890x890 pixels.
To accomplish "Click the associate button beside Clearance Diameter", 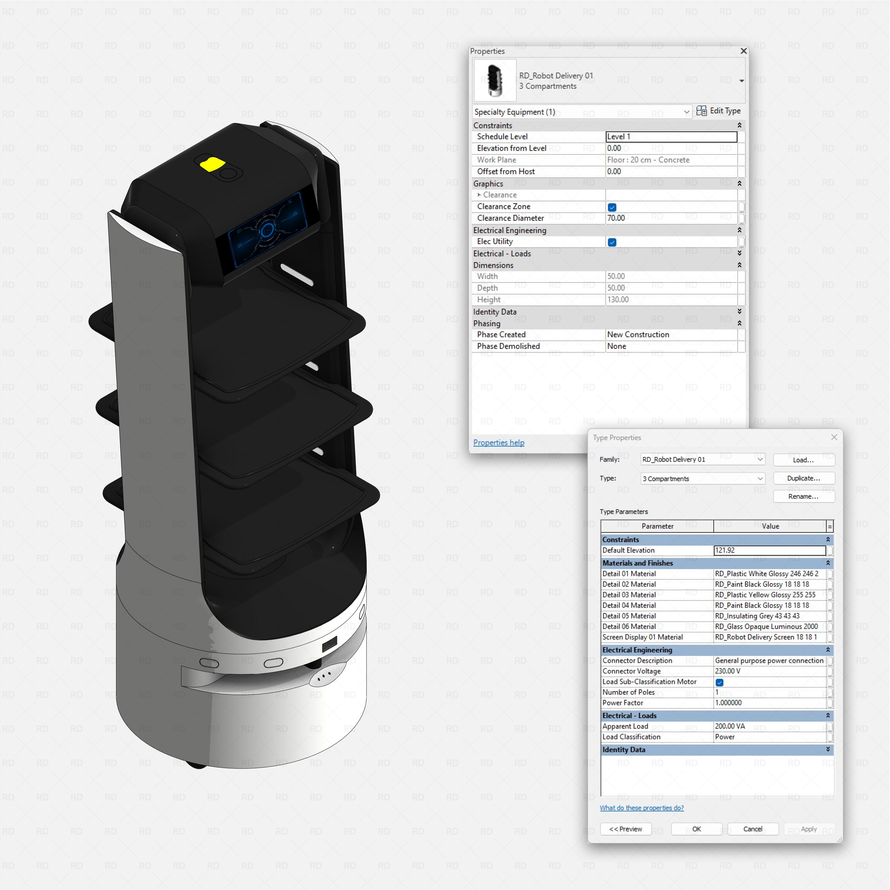I will click(741, 218).
